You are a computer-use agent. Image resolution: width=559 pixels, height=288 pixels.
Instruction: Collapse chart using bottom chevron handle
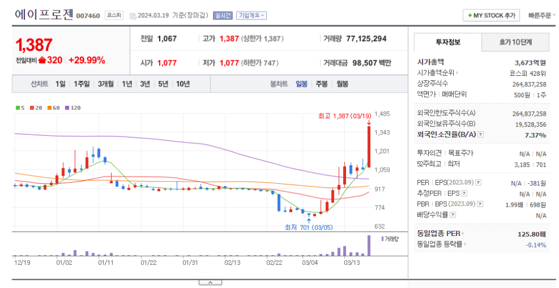(210, 282)
